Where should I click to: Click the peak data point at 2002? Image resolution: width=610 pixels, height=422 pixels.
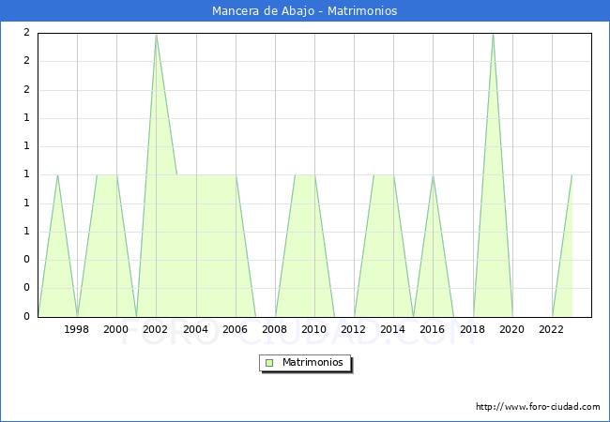(156, 34)
